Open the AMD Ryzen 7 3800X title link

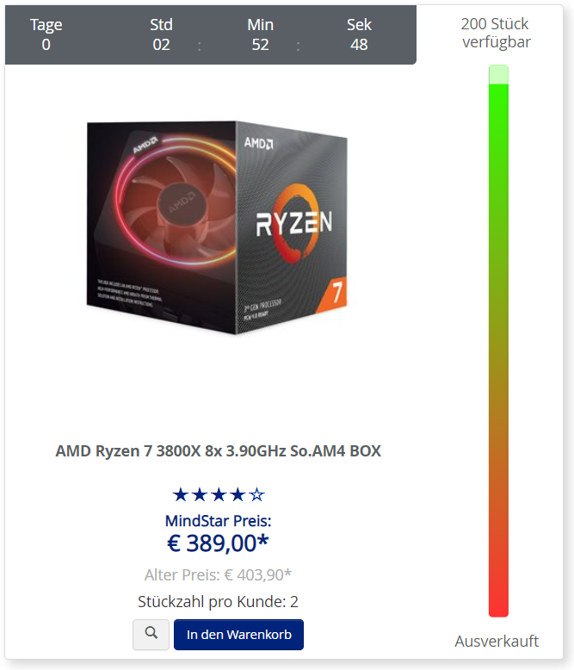coord(219,450)
